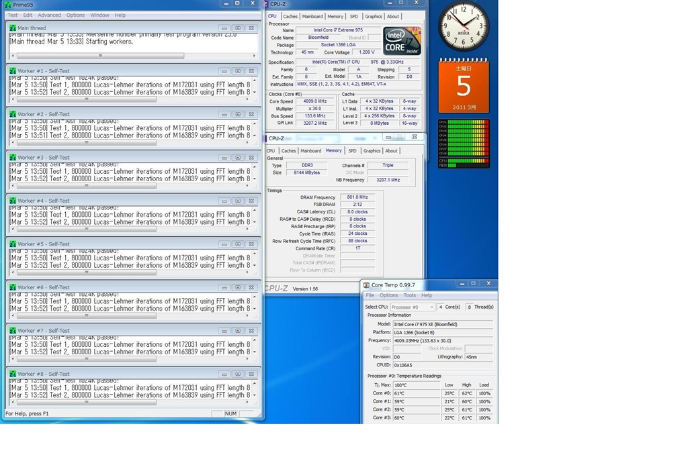Open the Test menu in Prime95
Image resolution: width=688 pixels, height=459 pixels.
pyautogui.click(x=13, y=15)
